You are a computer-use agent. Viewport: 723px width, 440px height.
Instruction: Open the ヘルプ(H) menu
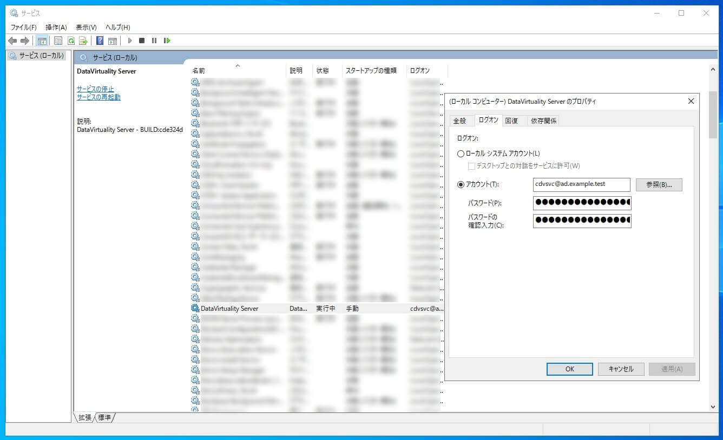click(117, 27)
